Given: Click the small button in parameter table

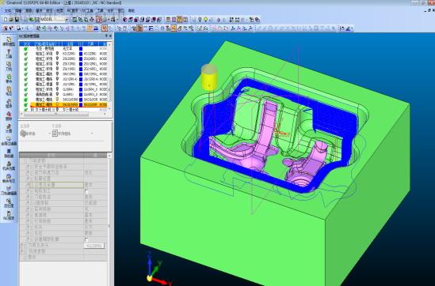Looking at the screenshot, I should (94, 246).
